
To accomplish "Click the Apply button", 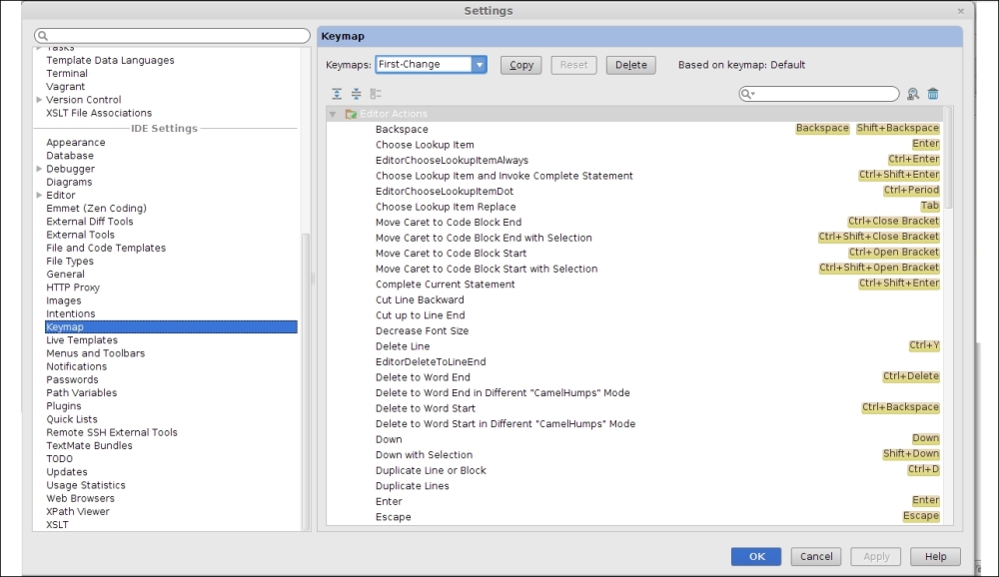I will pyautogui.click(x=876, y=556).
